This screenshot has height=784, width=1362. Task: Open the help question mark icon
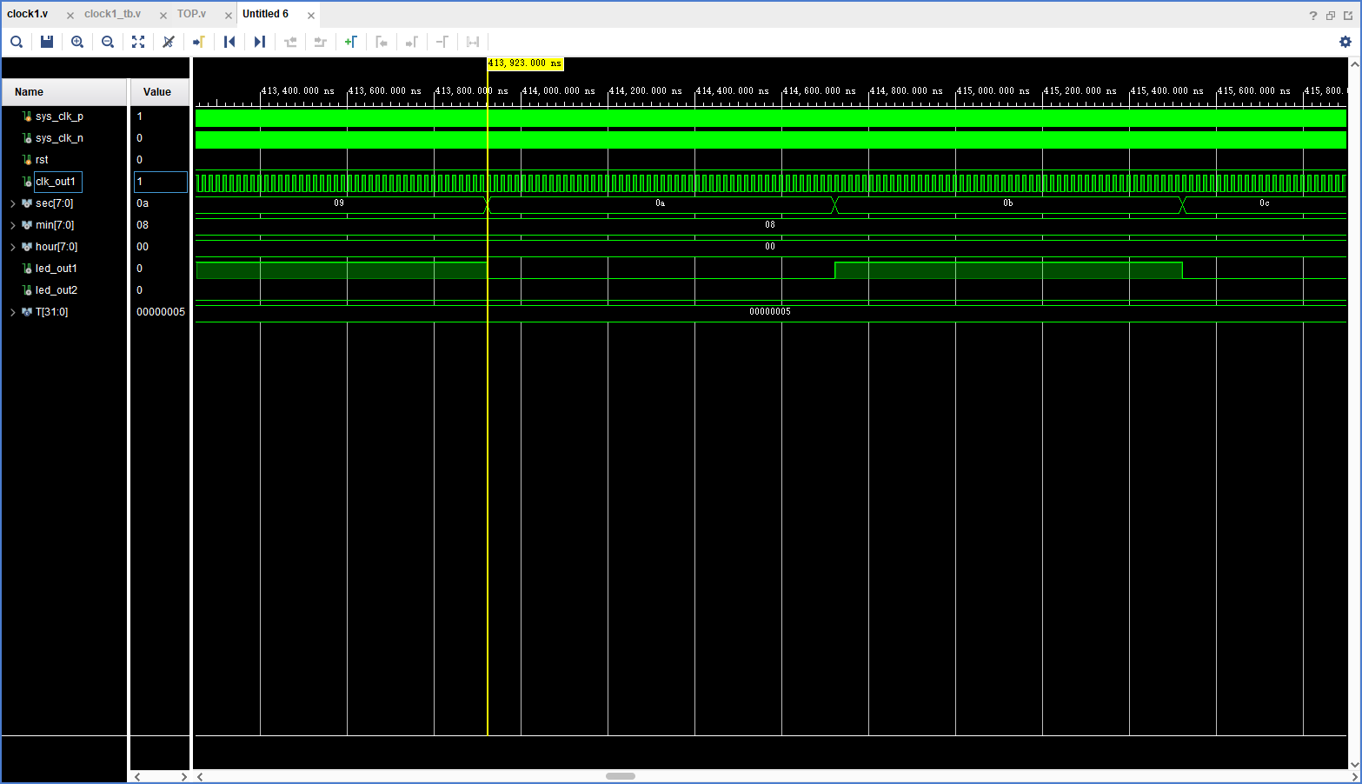coord(1313,16)
